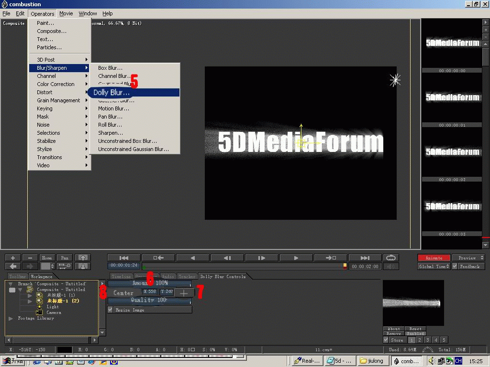Image resolution: width=490 pixels, height=367 pixels.
Task: Click the zoom out minus button
Action: [x=30, y=258]
